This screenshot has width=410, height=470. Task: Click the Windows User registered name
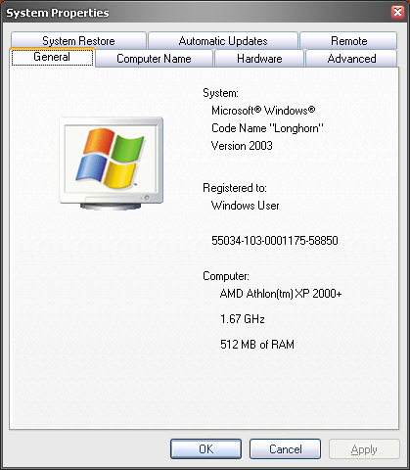[246, 206]
